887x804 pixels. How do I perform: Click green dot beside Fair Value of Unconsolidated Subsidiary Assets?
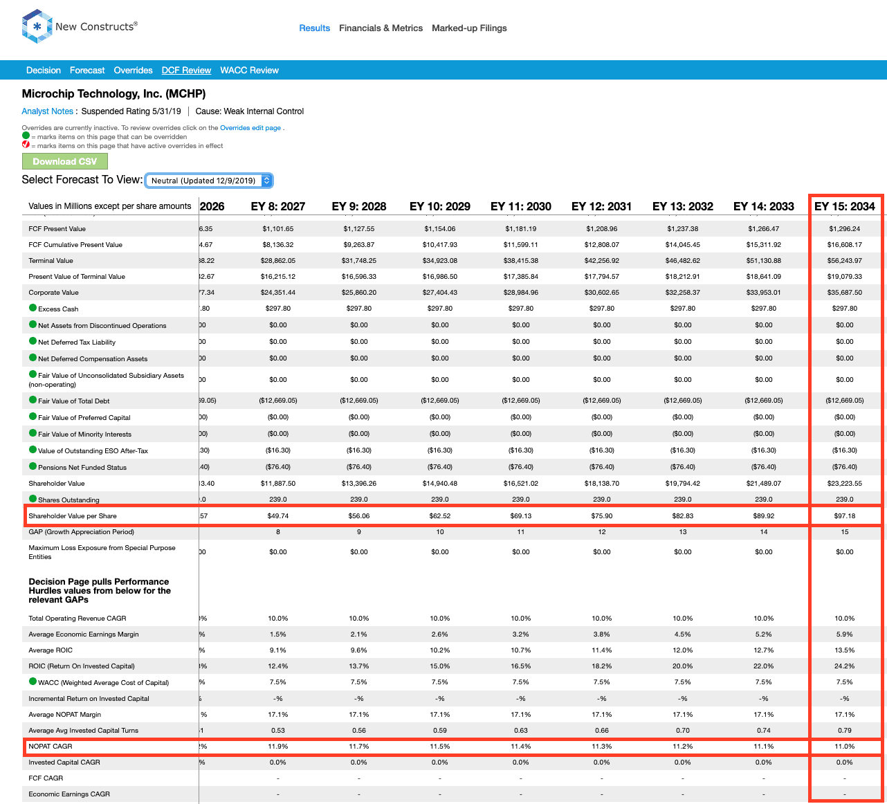click(x=33, y=375)
